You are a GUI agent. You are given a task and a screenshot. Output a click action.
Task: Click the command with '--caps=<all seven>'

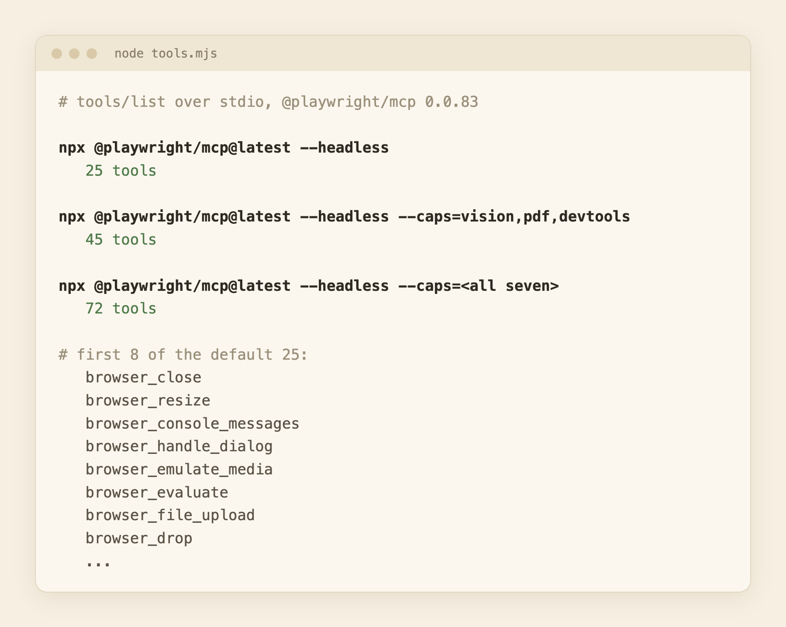(309, 286)
